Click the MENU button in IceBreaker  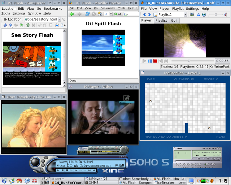click(221, 137)
